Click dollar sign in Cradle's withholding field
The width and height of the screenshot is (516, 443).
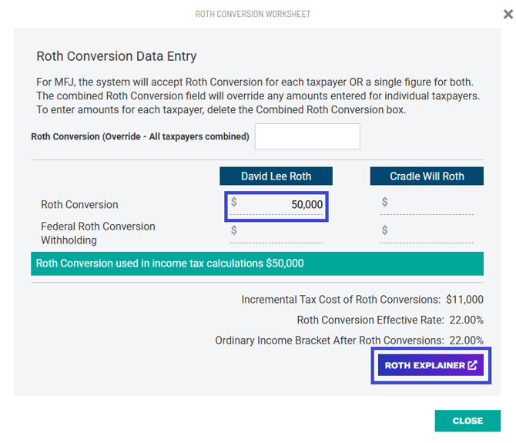pos(384,230)
